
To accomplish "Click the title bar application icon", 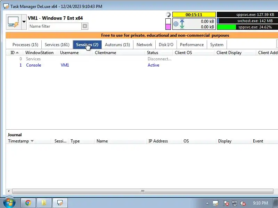I will click(x=6, y=6).
